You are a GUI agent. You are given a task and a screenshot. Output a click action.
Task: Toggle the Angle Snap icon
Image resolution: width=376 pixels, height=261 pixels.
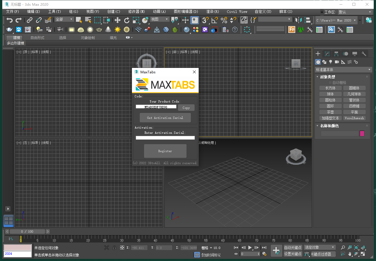click(x=214, y=20)
